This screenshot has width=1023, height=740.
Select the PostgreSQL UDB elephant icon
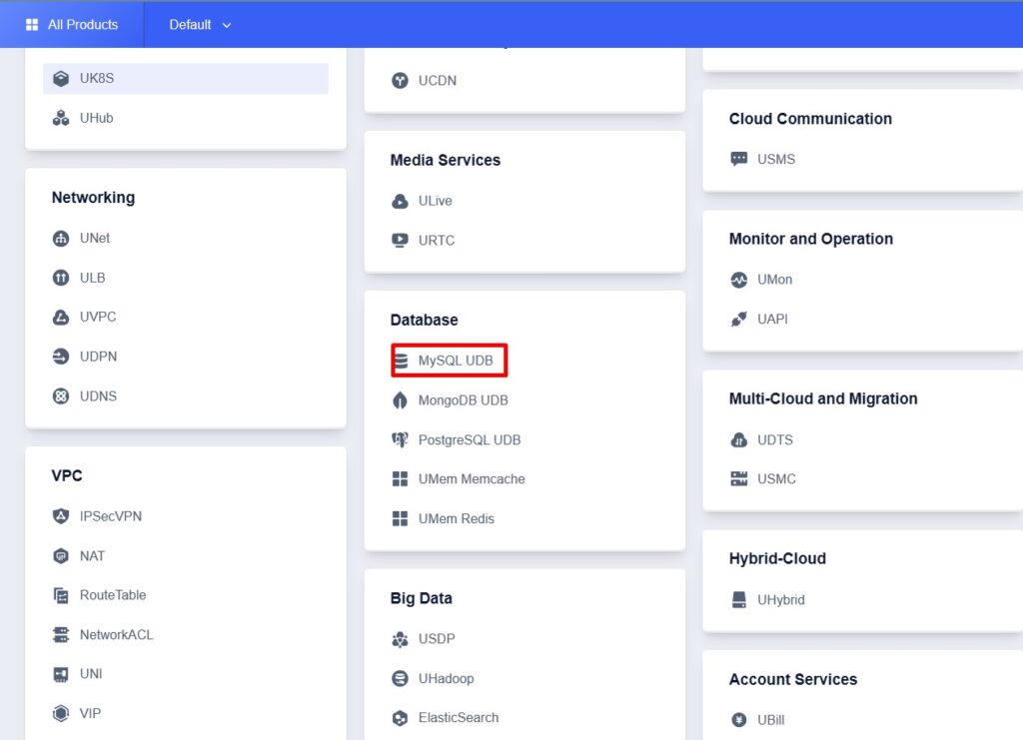(401, 439)
